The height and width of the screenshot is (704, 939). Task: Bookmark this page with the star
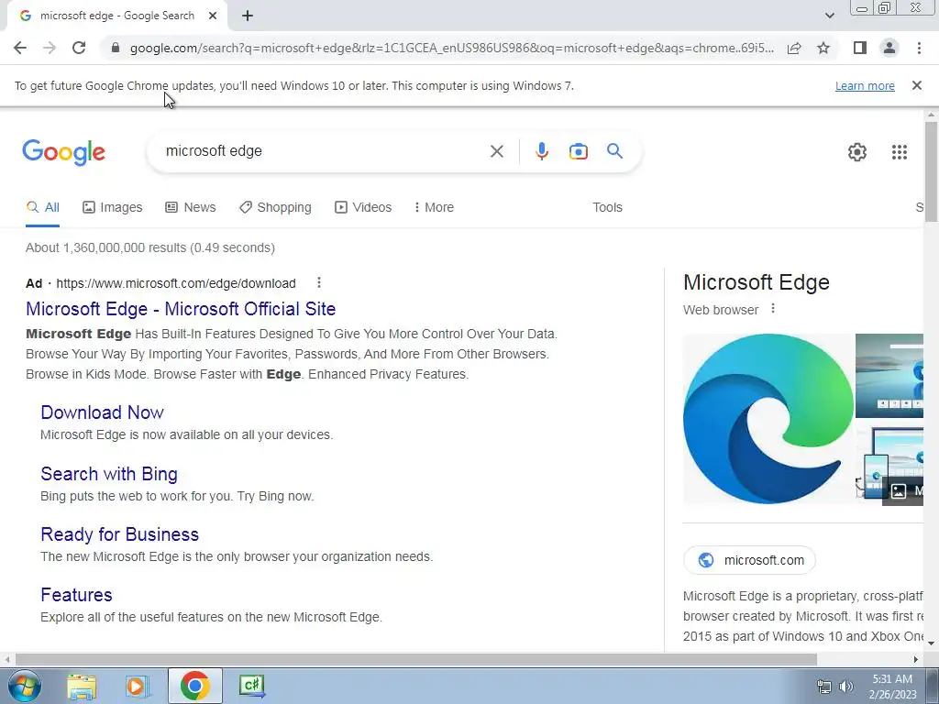pyautogui.click(x=823, y=48)
